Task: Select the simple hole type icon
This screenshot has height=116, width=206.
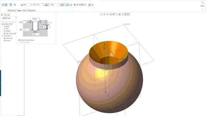Action: [3, 5]
